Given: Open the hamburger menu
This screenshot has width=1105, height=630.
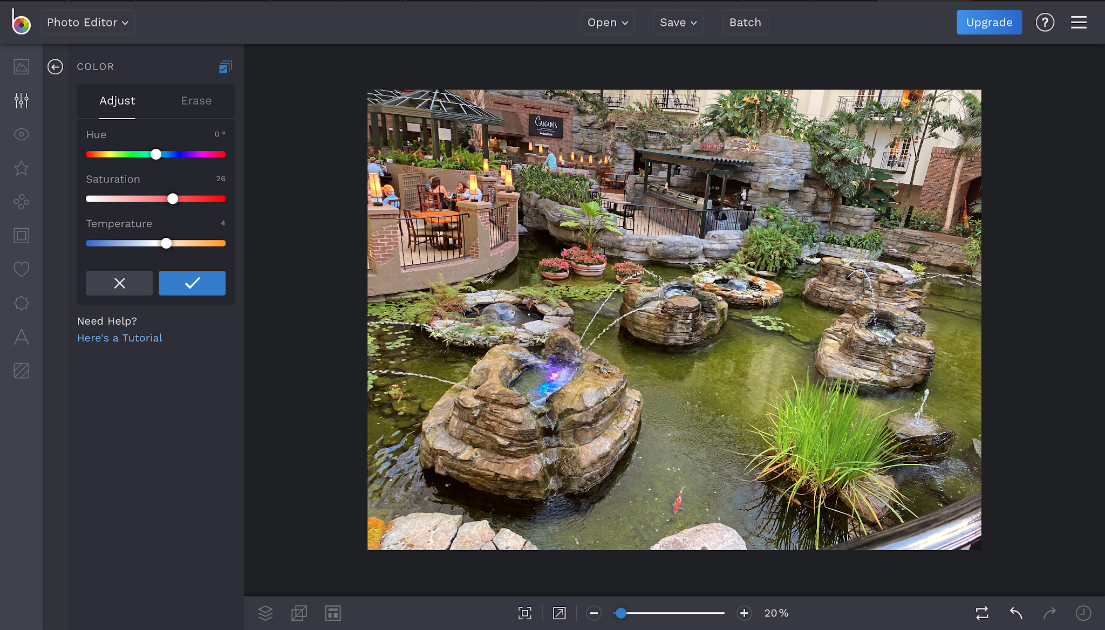Looking at the screenshot, I should click(x=1079, y=22).
